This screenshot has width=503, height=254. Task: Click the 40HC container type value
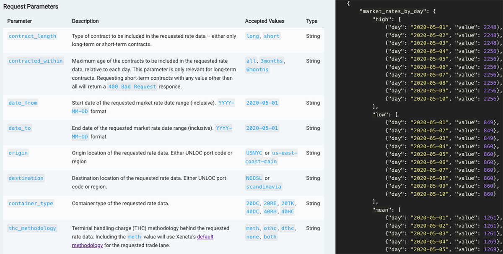point(288,212)
